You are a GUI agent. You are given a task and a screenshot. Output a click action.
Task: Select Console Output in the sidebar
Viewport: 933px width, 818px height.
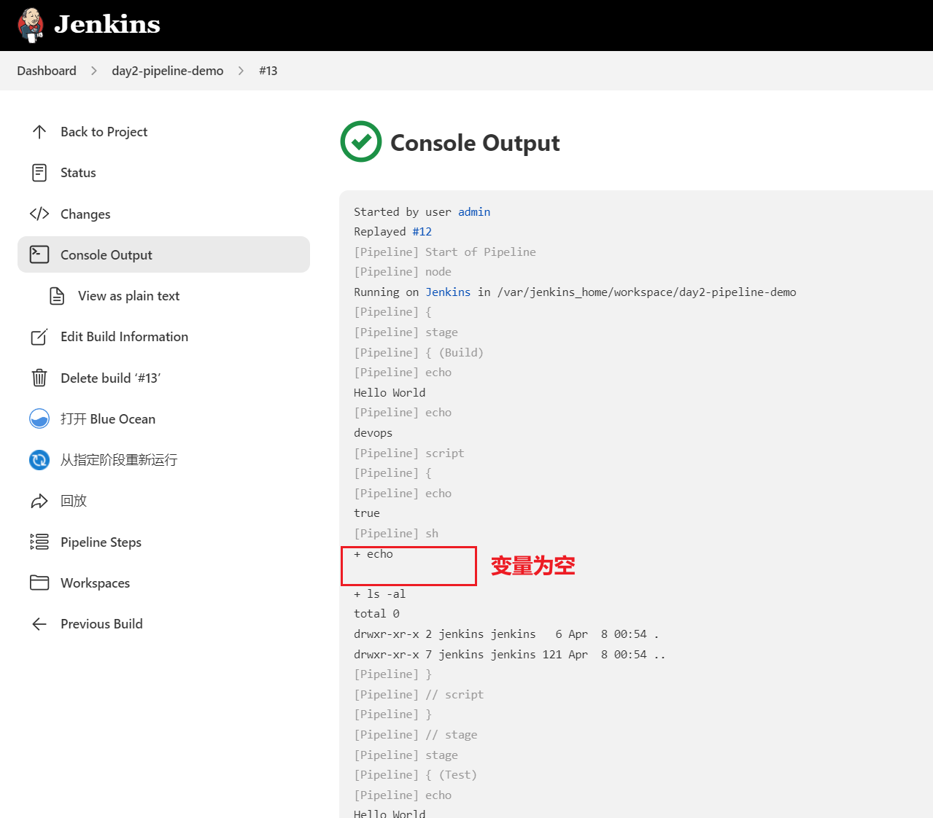pos(163,254)
